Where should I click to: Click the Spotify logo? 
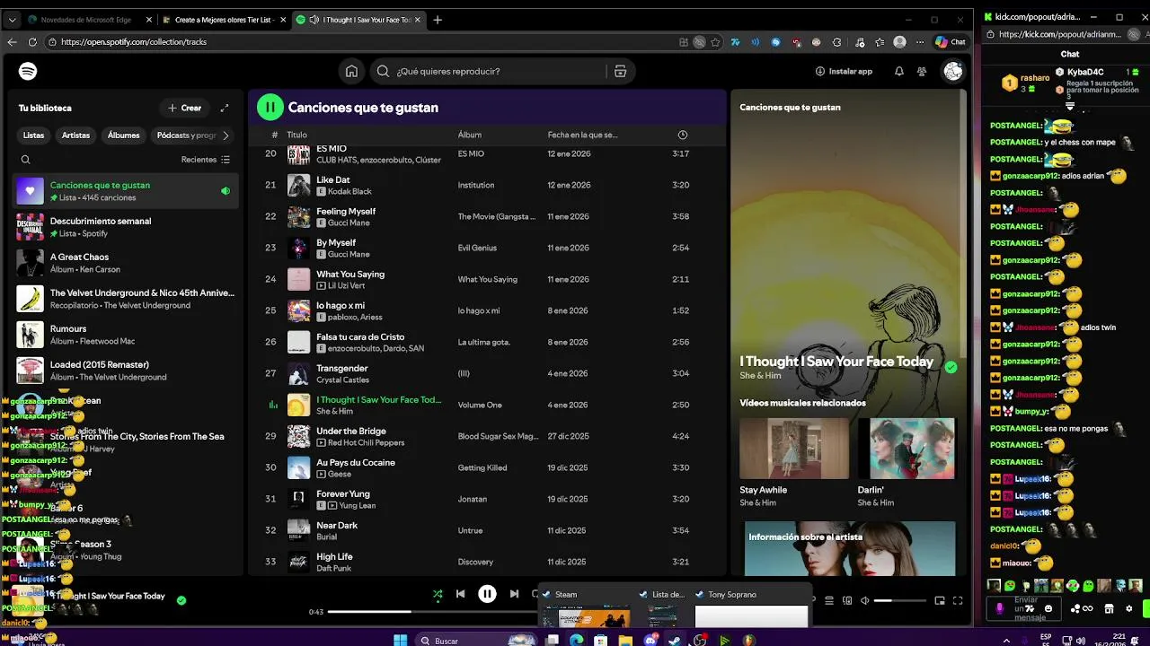(28, 72)
